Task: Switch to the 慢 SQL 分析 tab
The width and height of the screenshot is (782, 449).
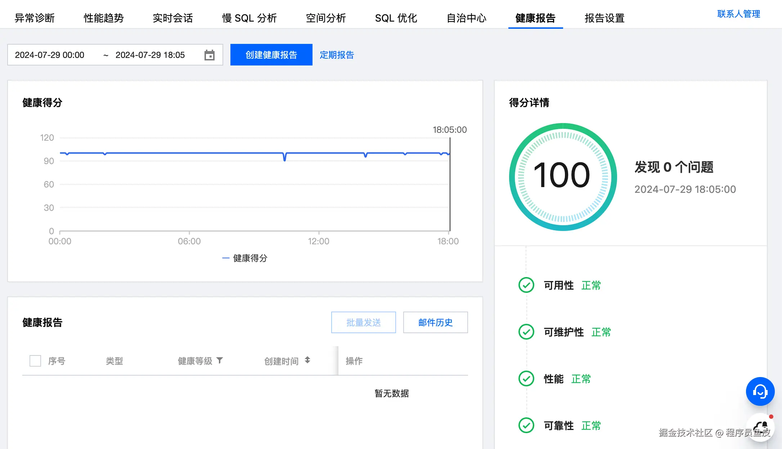Action: 249,18
